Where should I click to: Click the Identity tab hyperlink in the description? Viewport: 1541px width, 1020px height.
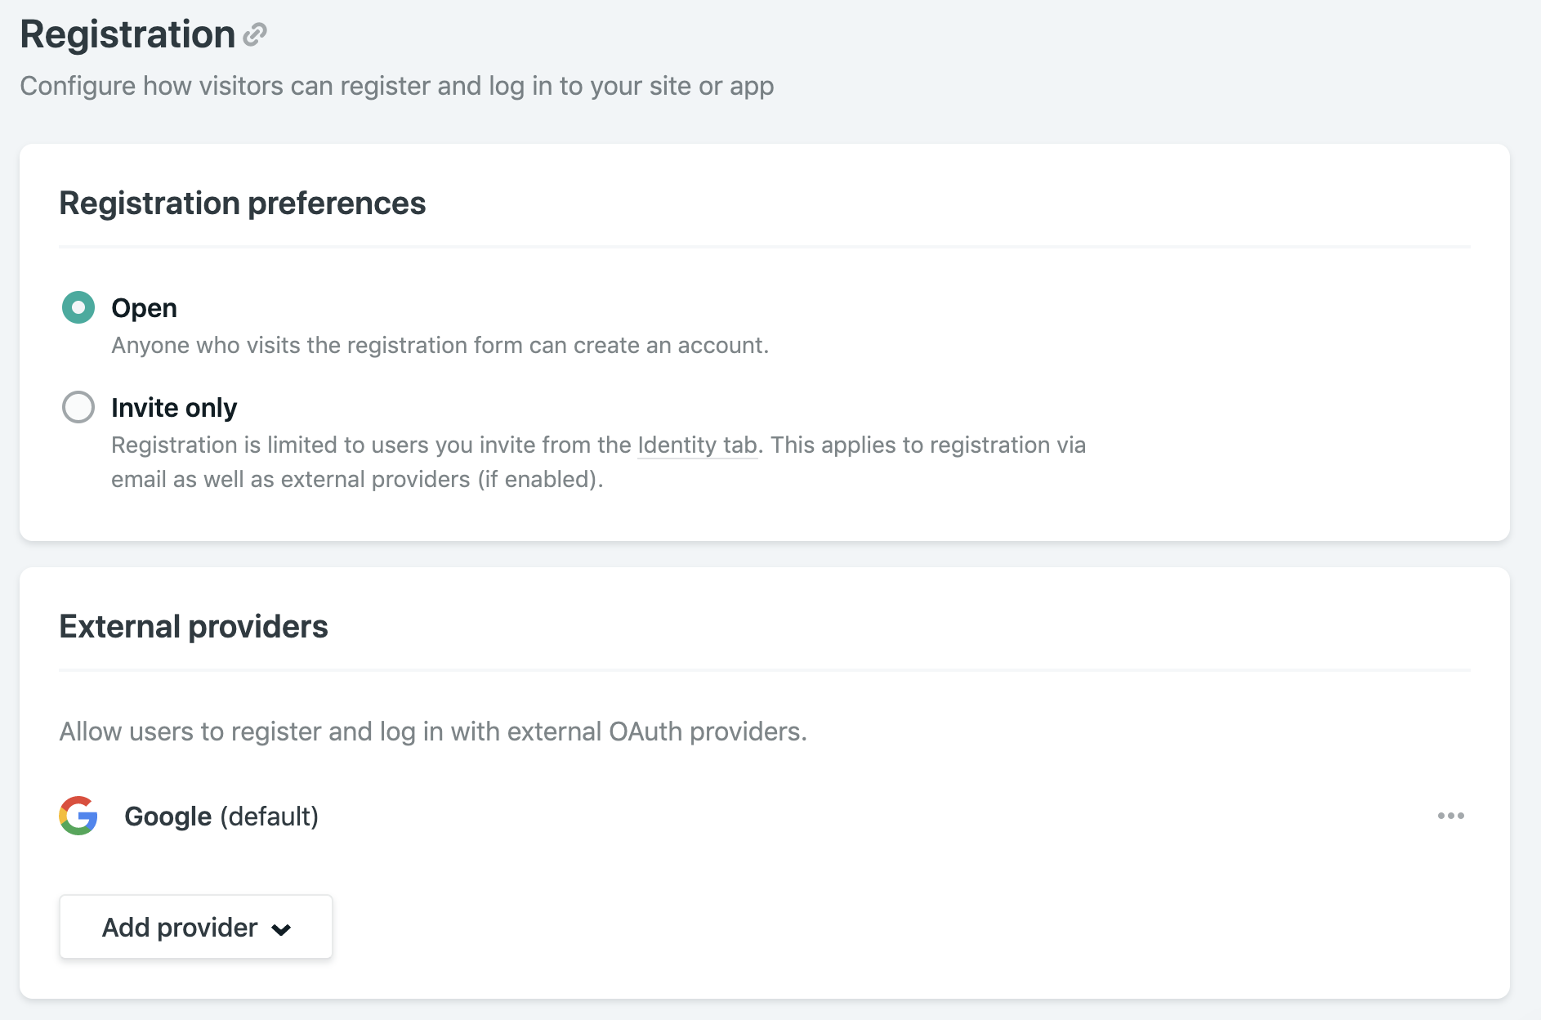[696, 445]
